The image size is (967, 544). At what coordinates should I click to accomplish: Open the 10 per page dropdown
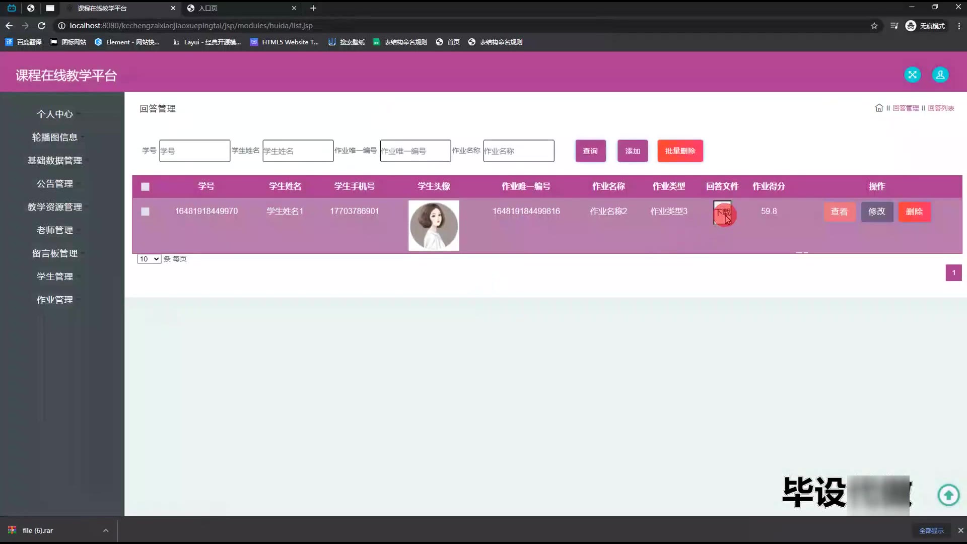(x=149, y=259)
